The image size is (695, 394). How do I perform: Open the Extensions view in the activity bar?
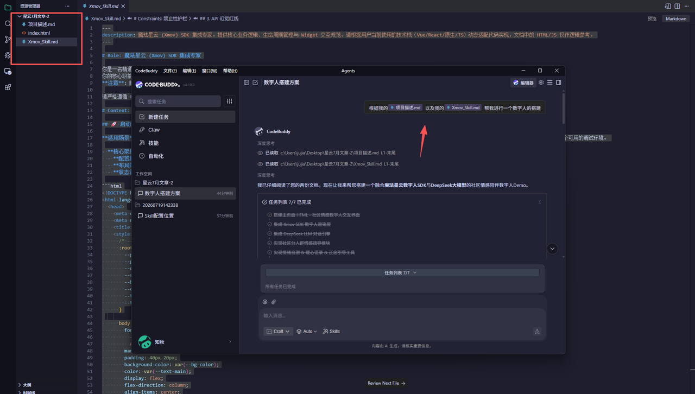[x=8, y=87]
